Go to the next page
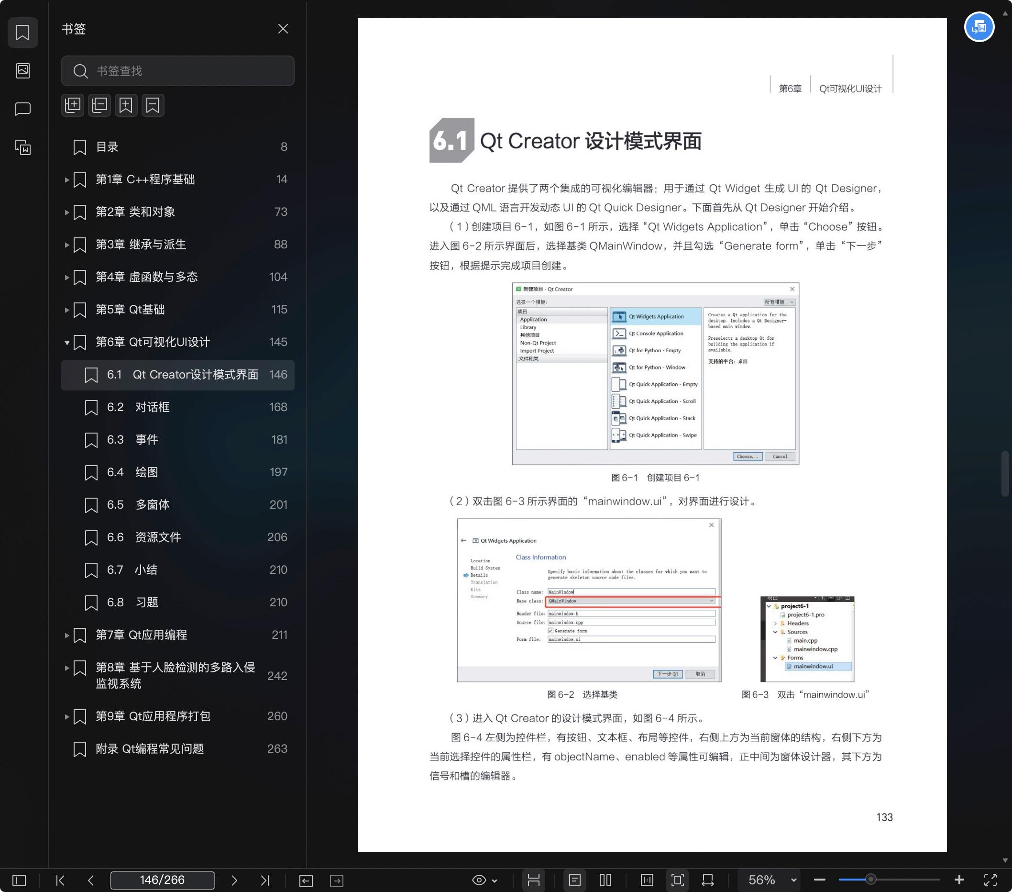This screenshot has height=892, width=1012. pyautogui.click(x=234, y=880)
